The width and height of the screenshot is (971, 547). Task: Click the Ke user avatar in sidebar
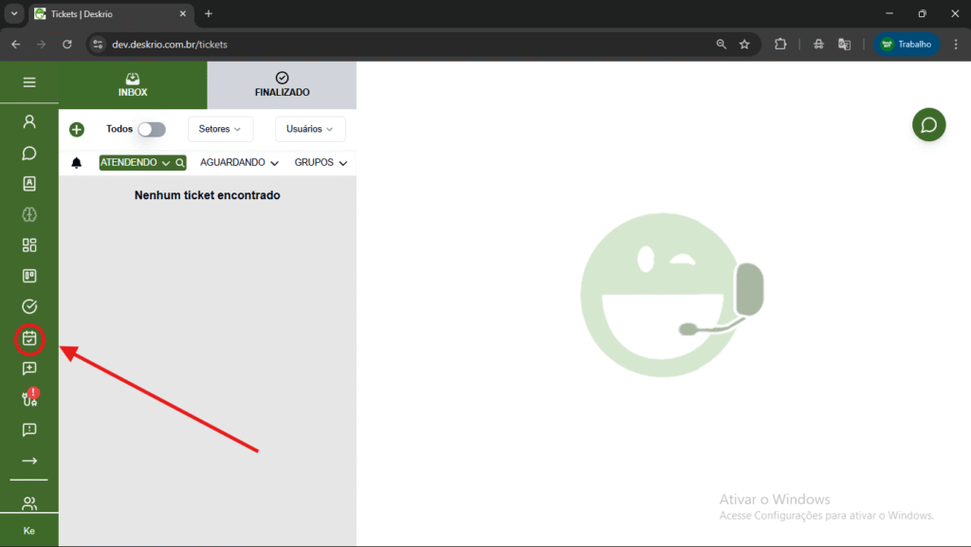(x=29, y=531)
